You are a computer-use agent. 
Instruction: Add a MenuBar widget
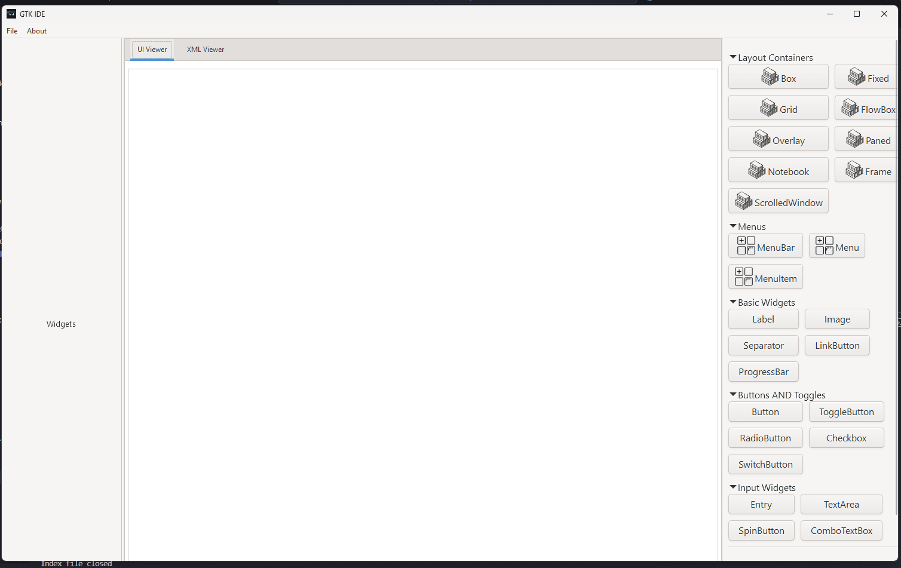(765, 245)
